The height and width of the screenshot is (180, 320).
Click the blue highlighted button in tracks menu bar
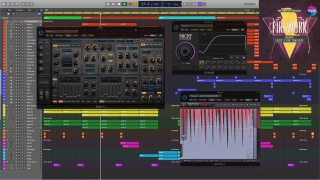(x=46, y=10)
